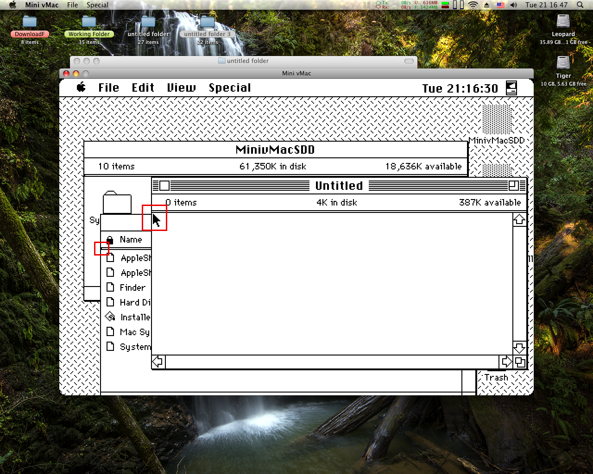Screen dimensions: 593x474
Task: Click the toolbar toggle pill on untitled folder window
Action: [409, 61]
